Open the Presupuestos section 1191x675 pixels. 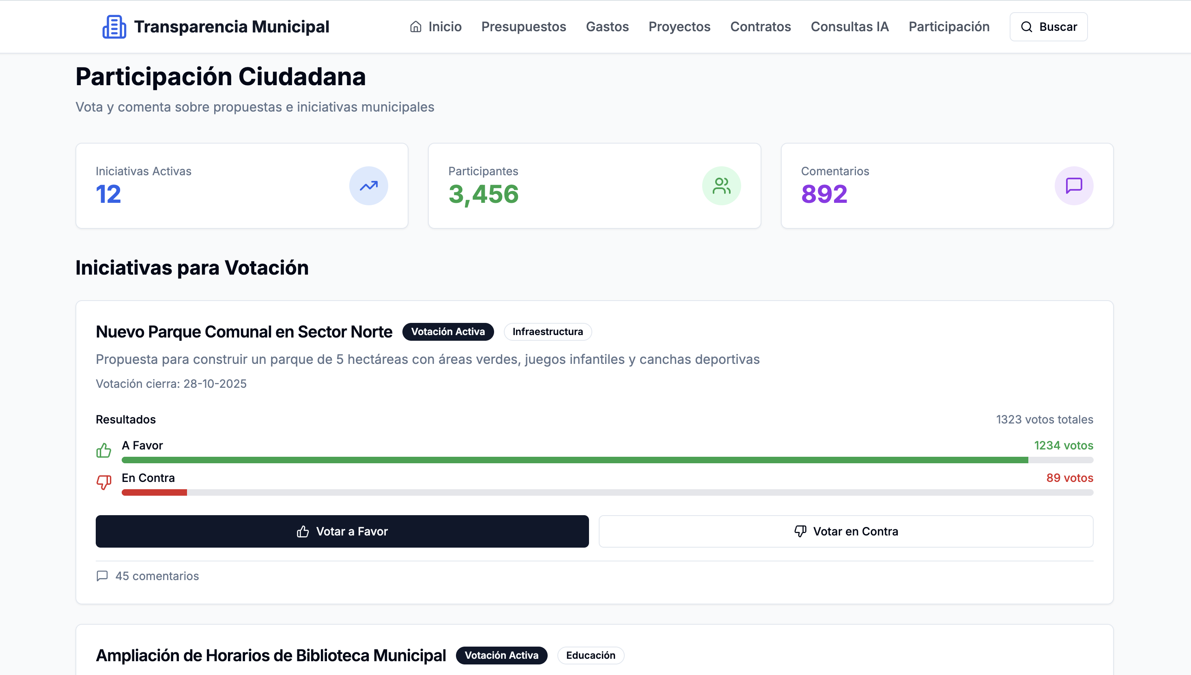click(523, 26)
